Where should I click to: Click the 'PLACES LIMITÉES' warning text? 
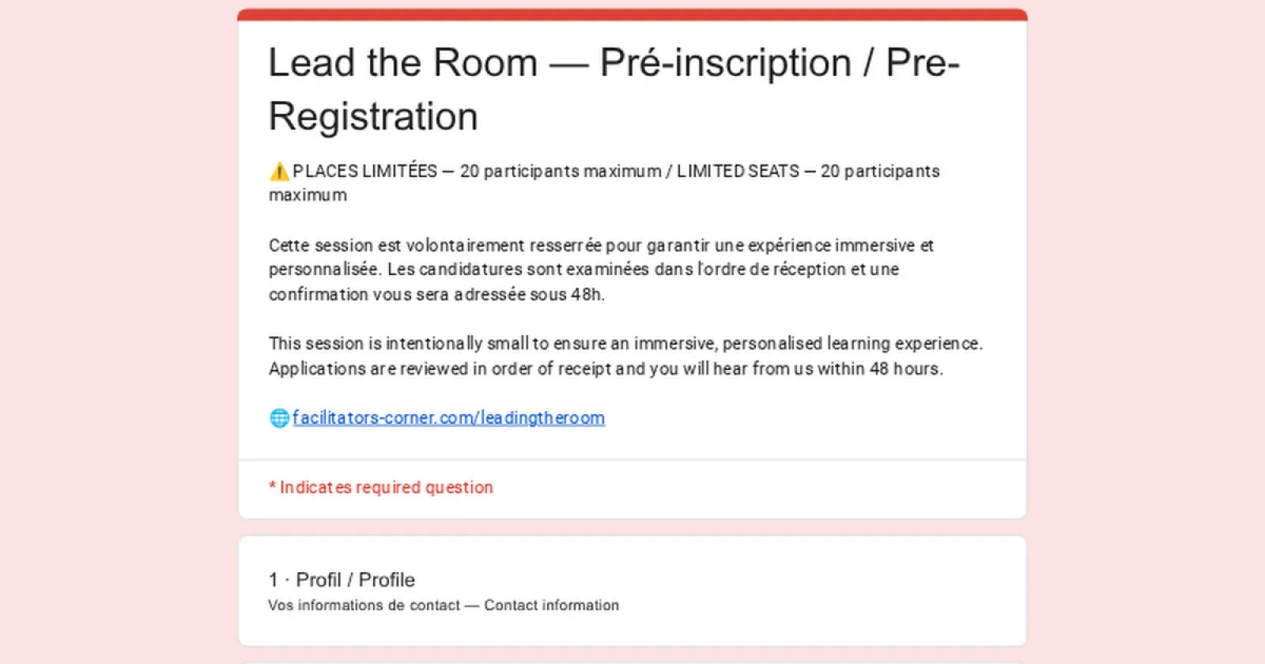click(364, 172)
